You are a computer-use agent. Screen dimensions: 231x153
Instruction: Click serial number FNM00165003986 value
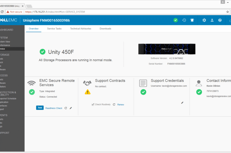point(176,64)
